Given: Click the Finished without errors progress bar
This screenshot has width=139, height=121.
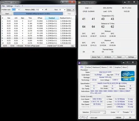Looking at the screenshot, I should tap(38, 14).
